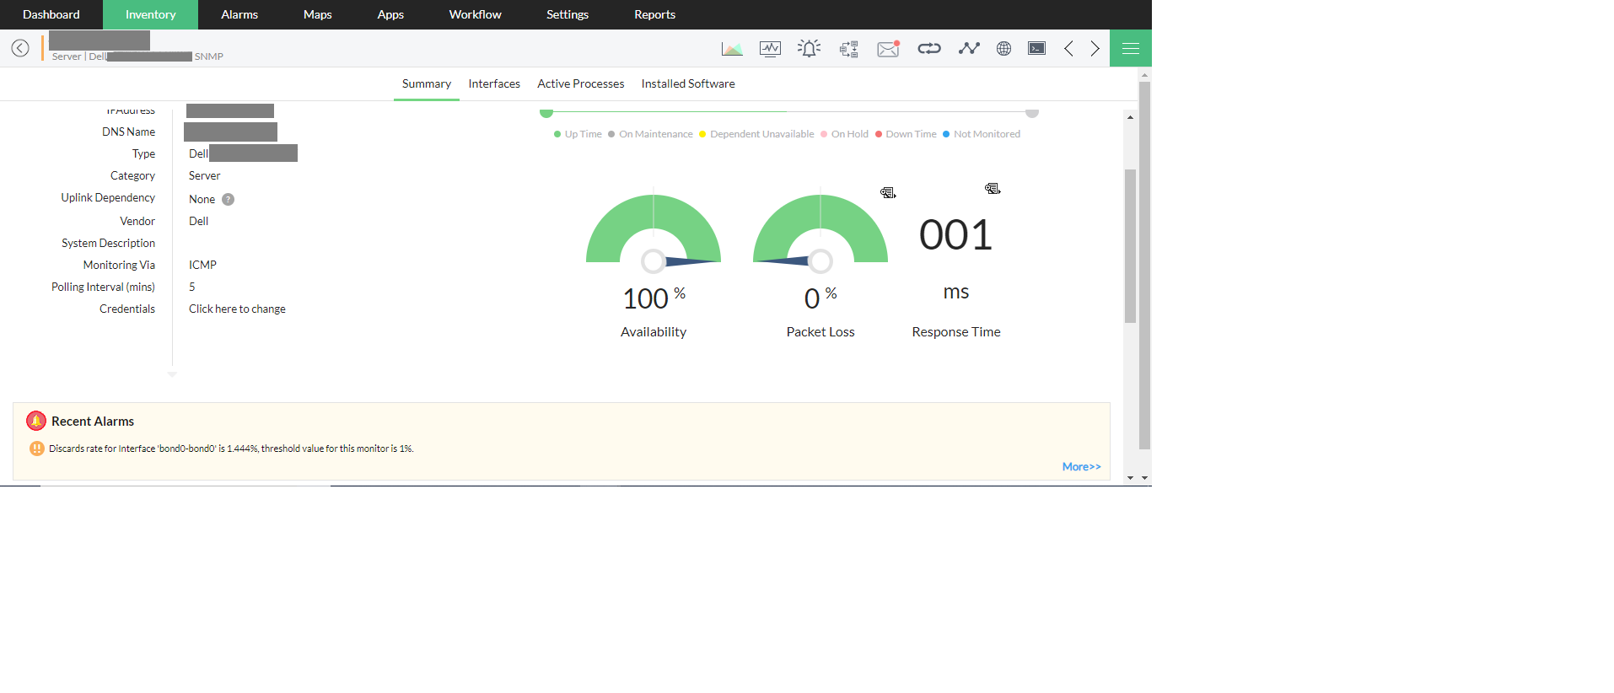Click the back arrow circle icon
1614x693 pixels.
point(20,48)
